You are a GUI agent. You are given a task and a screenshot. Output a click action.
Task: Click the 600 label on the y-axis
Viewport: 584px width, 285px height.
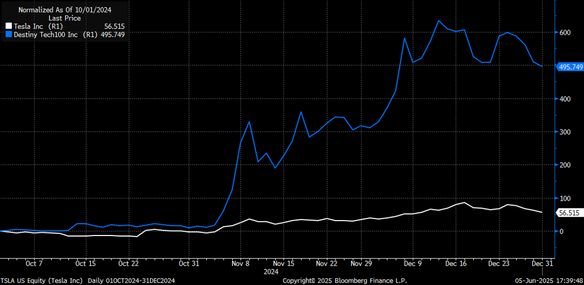tap(563, 32)
